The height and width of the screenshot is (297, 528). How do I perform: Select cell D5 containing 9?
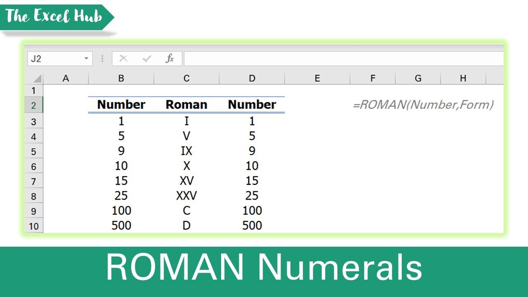[x=252, y=151]
